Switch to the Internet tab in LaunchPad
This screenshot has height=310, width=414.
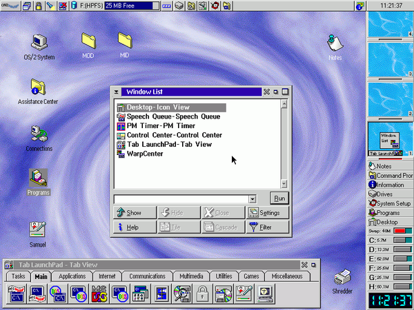point(107,276)
